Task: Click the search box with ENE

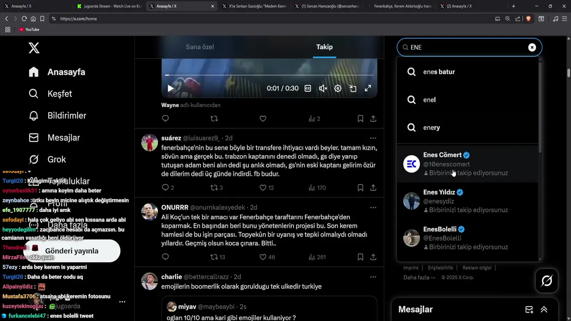Action: tap(469, 47)
